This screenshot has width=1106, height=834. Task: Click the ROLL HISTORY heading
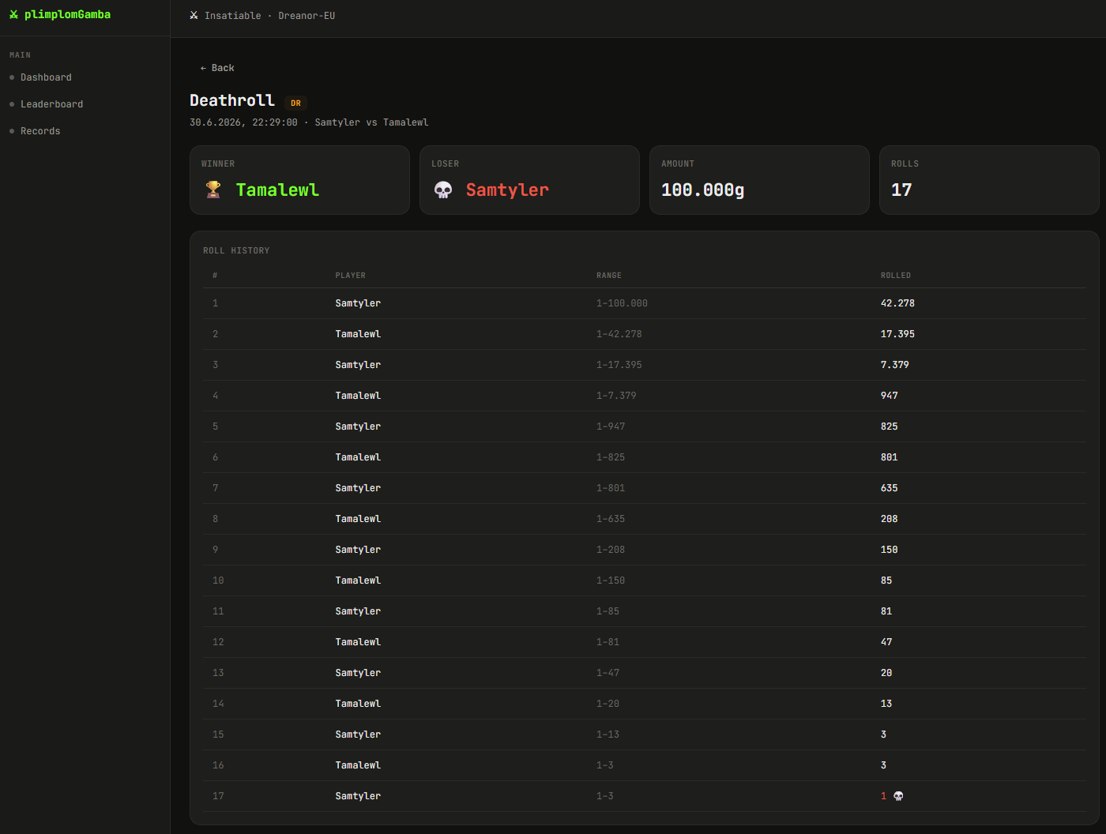(236, 250)
